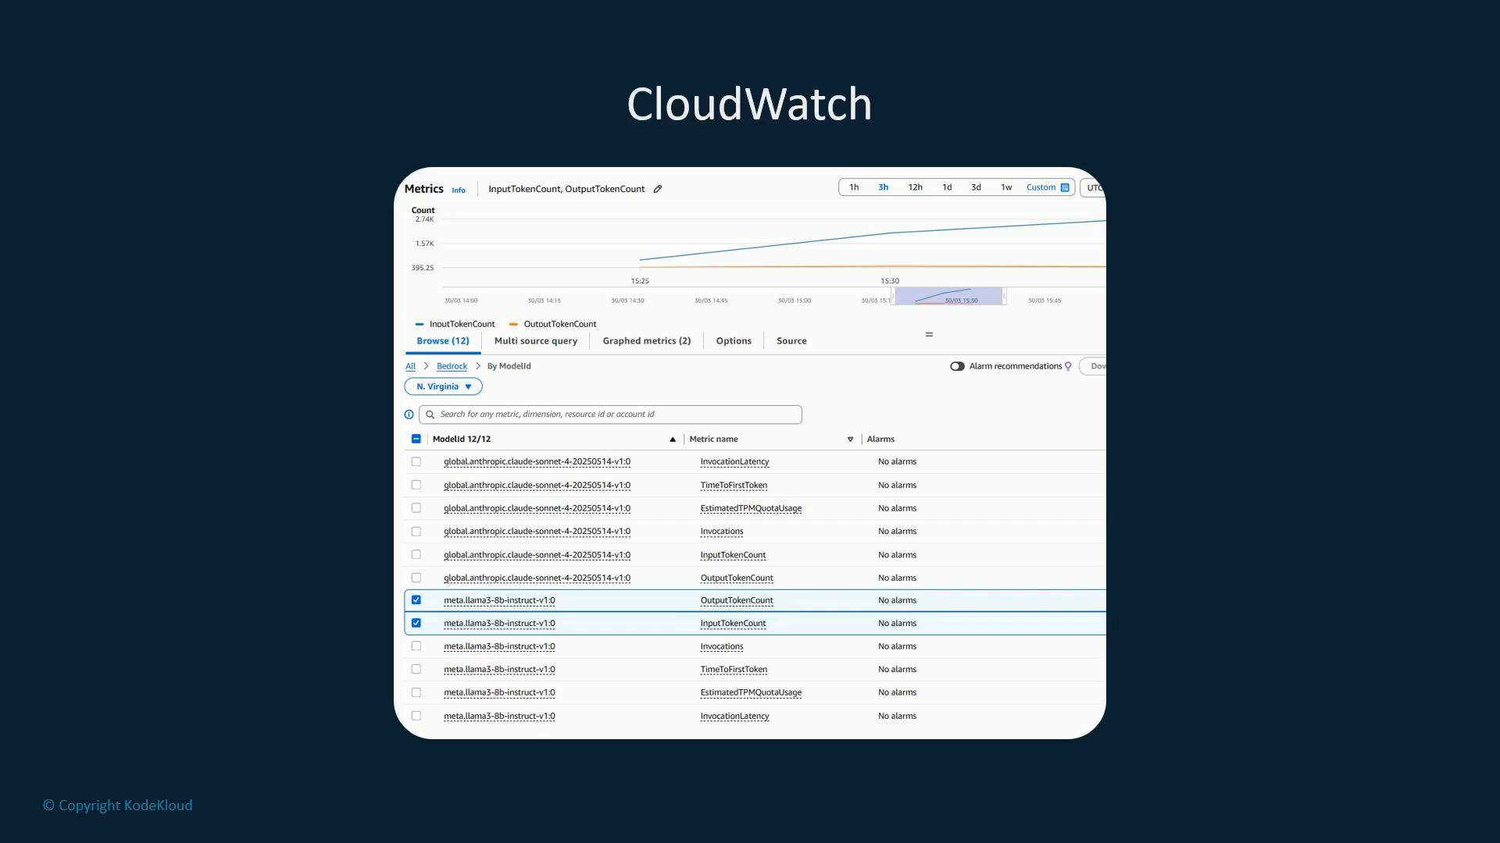Switch to the Browse (12) tab

coord(443,341)
